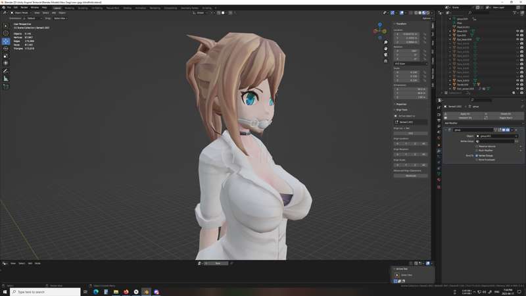
Task: Switch to wireframe viewport shading
Action: pos(416,12)
